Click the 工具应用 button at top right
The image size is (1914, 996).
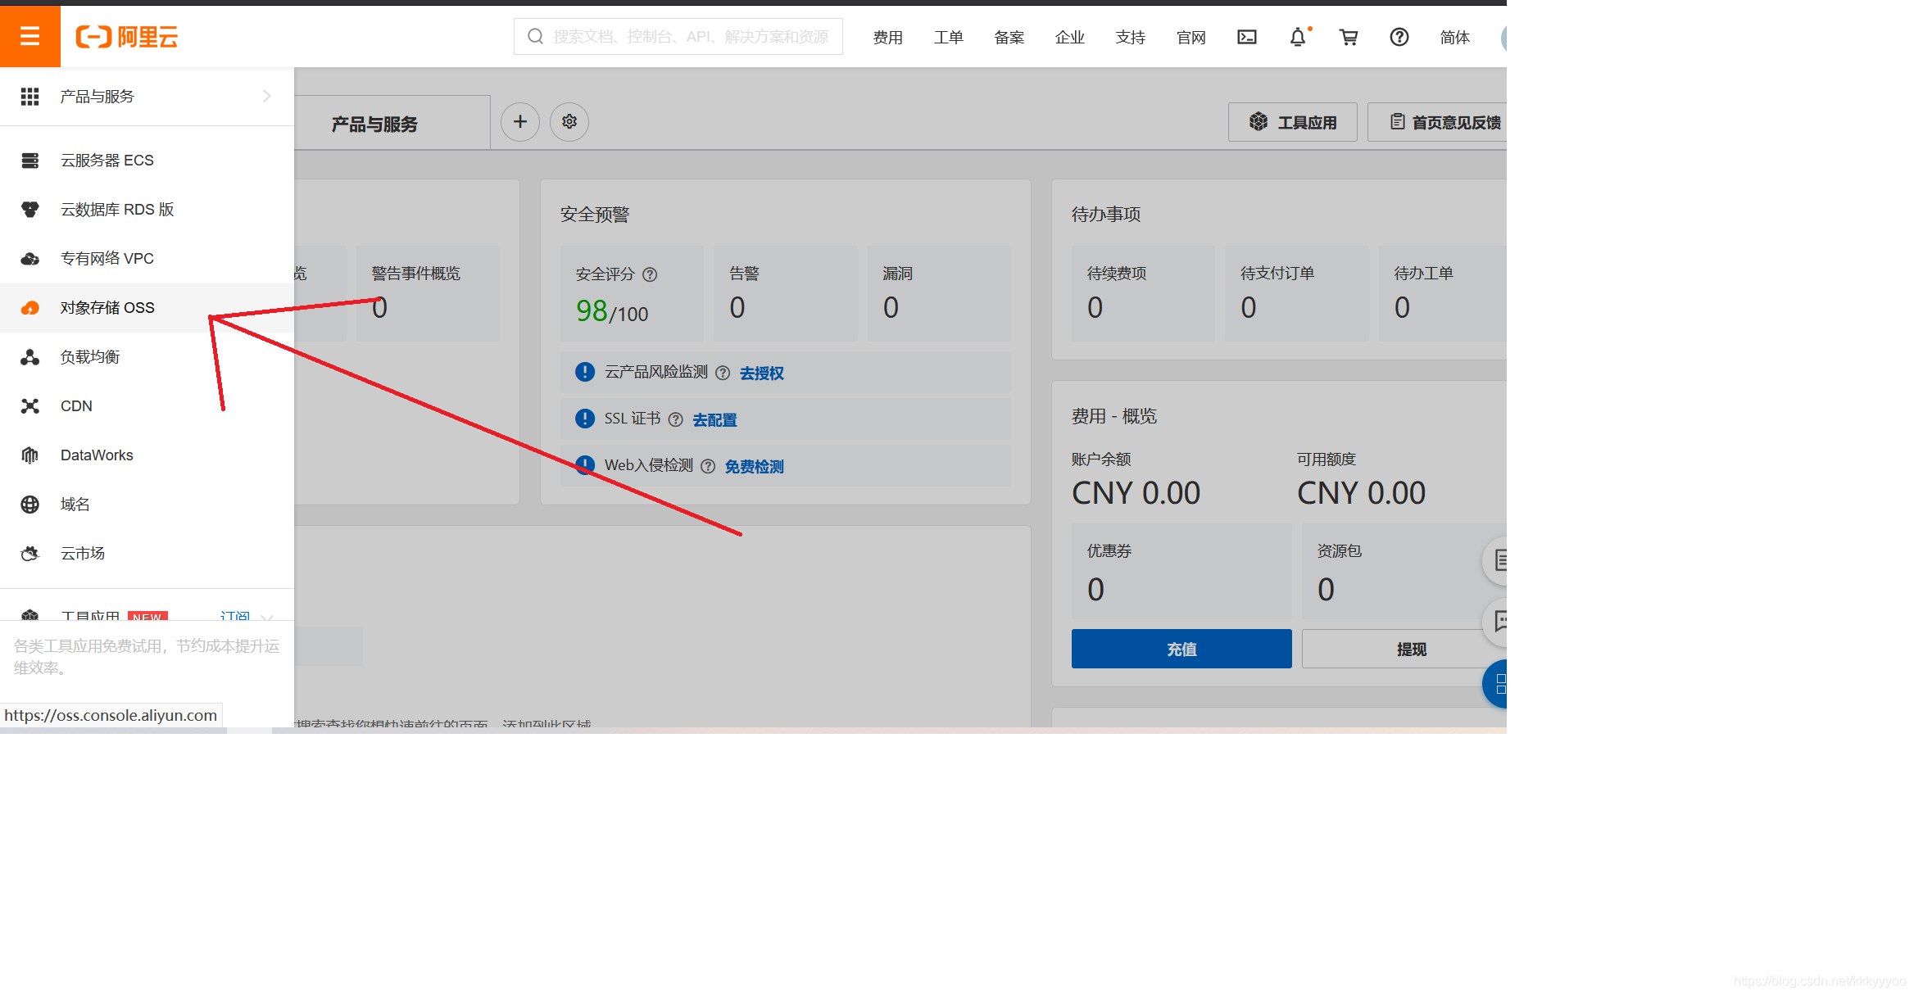click(x=1292, y=122)
